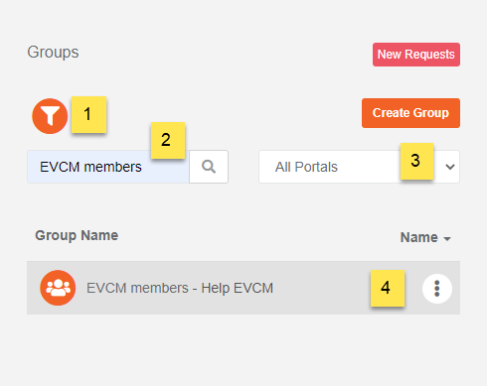
Task: Open the Name sort dropdown
Action: click(425, 237)
